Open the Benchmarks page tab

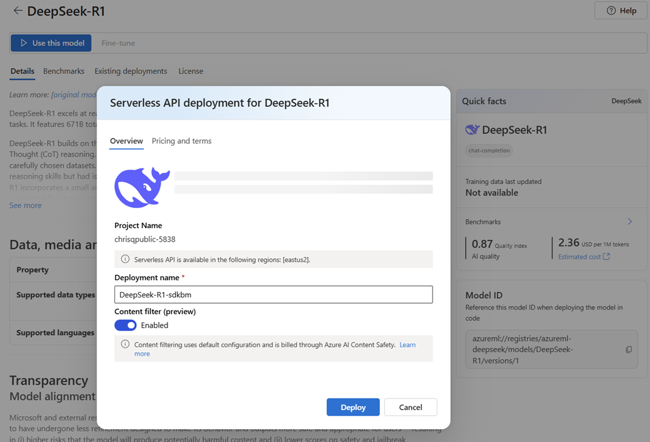tap(64, 71)
